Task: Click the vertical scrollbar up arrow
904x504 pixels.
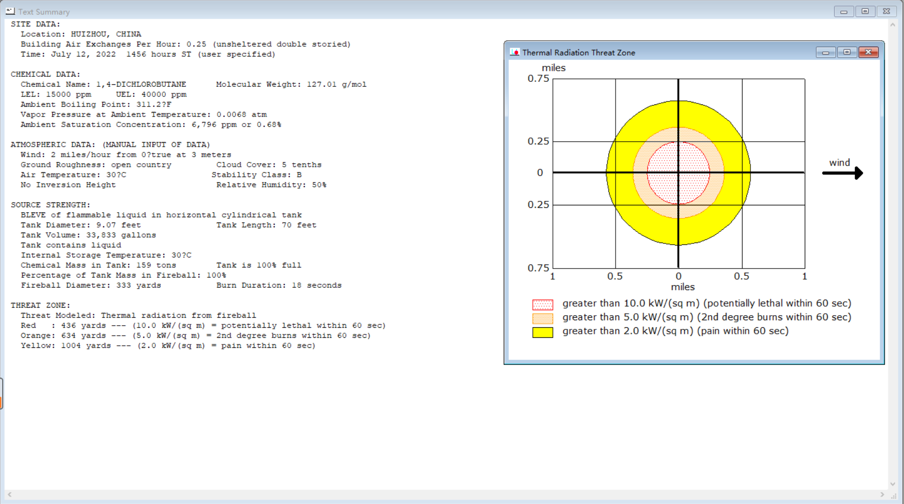Action: [892, 24]
